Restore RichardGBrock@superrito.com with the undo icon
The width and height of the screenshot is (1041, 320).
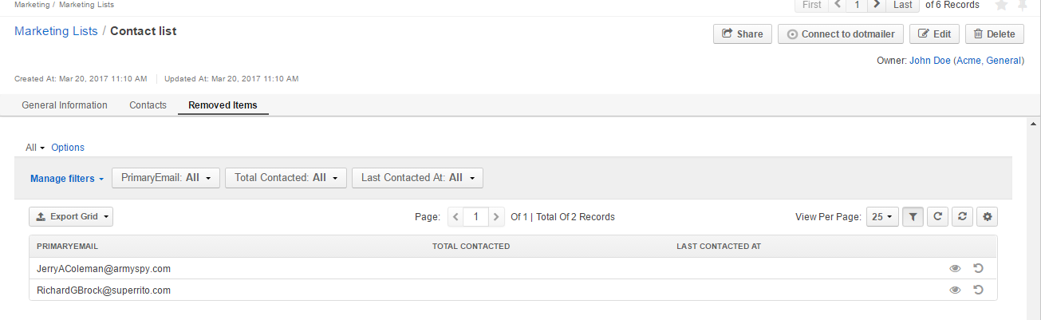978,290
